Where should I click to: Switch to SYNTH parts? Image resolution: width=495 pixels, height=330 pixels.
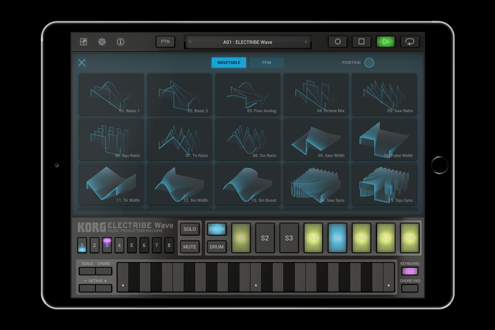pyautogui.click(x=216, y=229)
